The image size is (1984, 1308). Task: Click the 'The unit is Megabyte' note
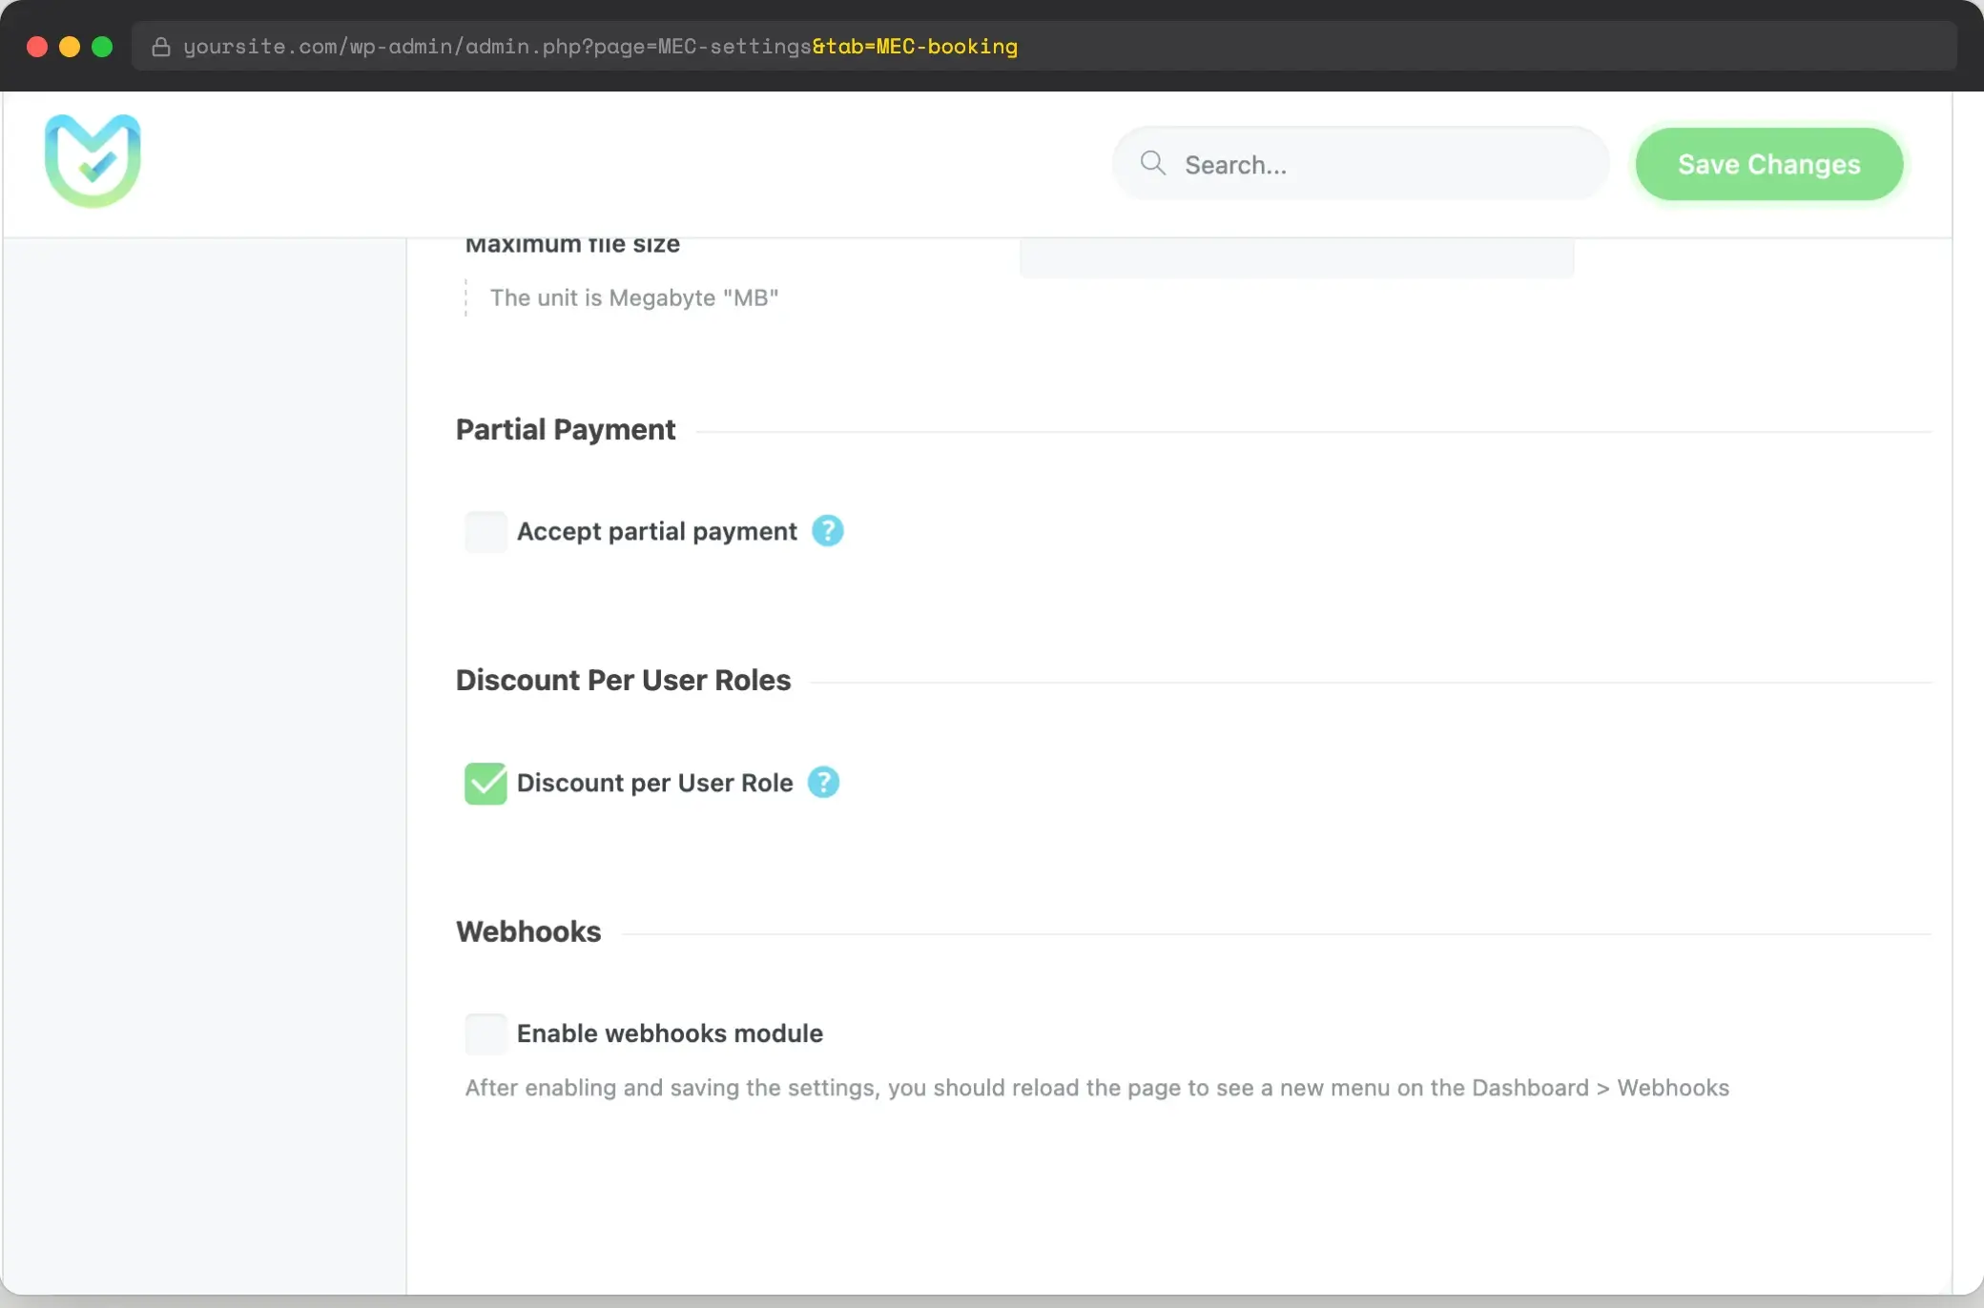coord(634,298)
